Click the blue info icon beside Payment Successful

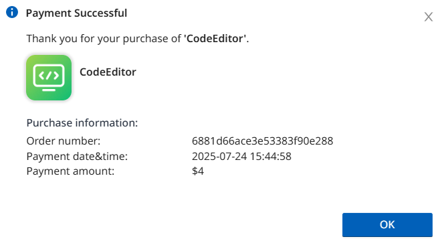click(12, 12)
